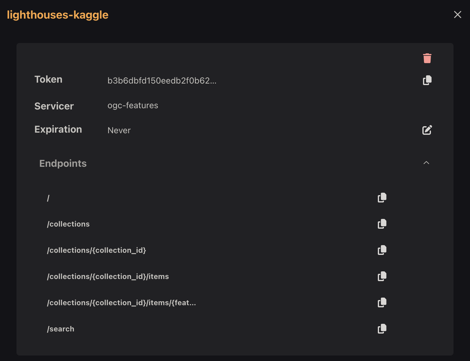Collapse the Endpoints section
This screenshot has width=470, height=361.
coord(426,163)
